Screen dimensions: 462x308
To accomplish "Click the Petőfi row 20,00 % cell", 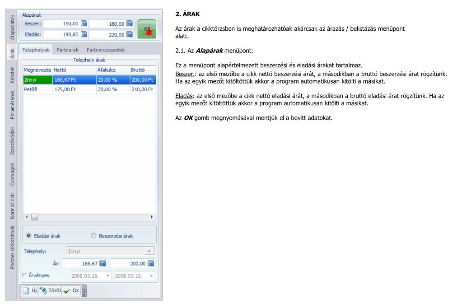I will 113,89.
